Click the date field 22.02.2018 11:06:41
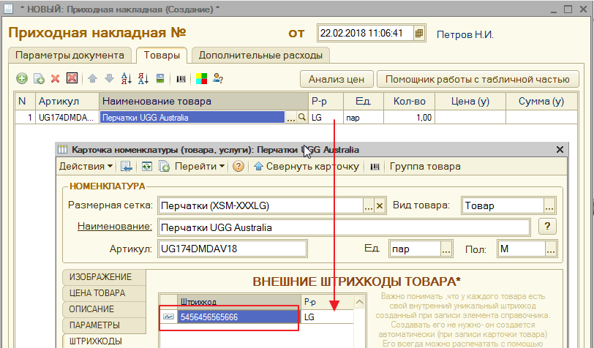This screenshot has height=348, width=594. pos(366,34)
